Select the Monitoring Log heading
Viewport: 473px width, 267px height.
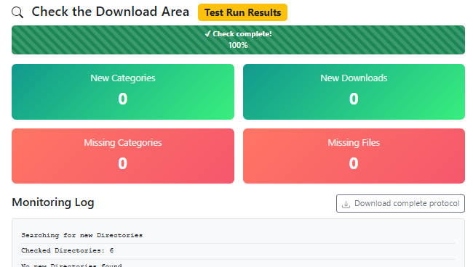tap(53, 202)
